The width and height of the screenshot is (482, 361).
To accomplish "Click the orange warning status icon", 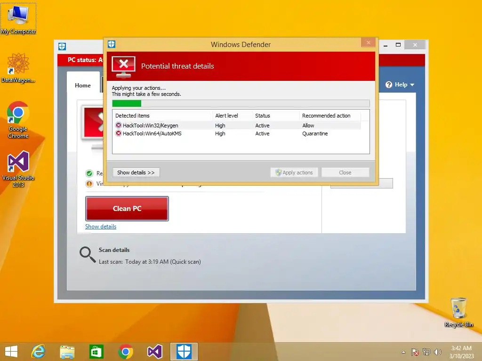I will pyautogui.click(x=89, y=184).
